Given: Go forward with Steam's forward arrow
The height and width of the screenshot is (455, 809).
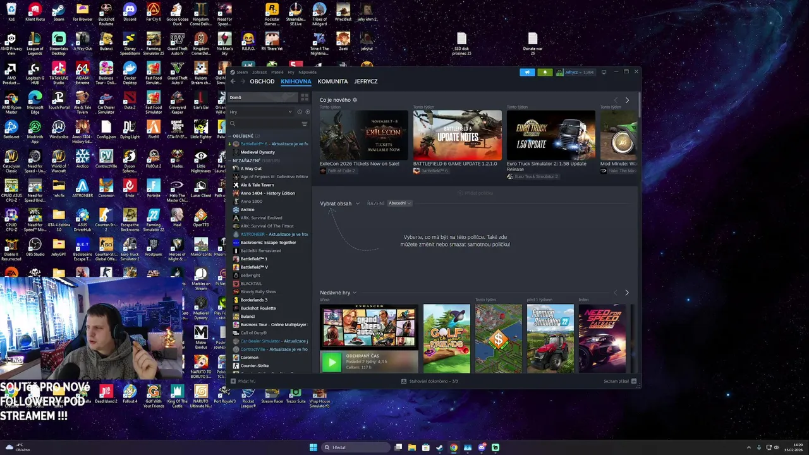Looking at the screenshot, I should [243, 82].
